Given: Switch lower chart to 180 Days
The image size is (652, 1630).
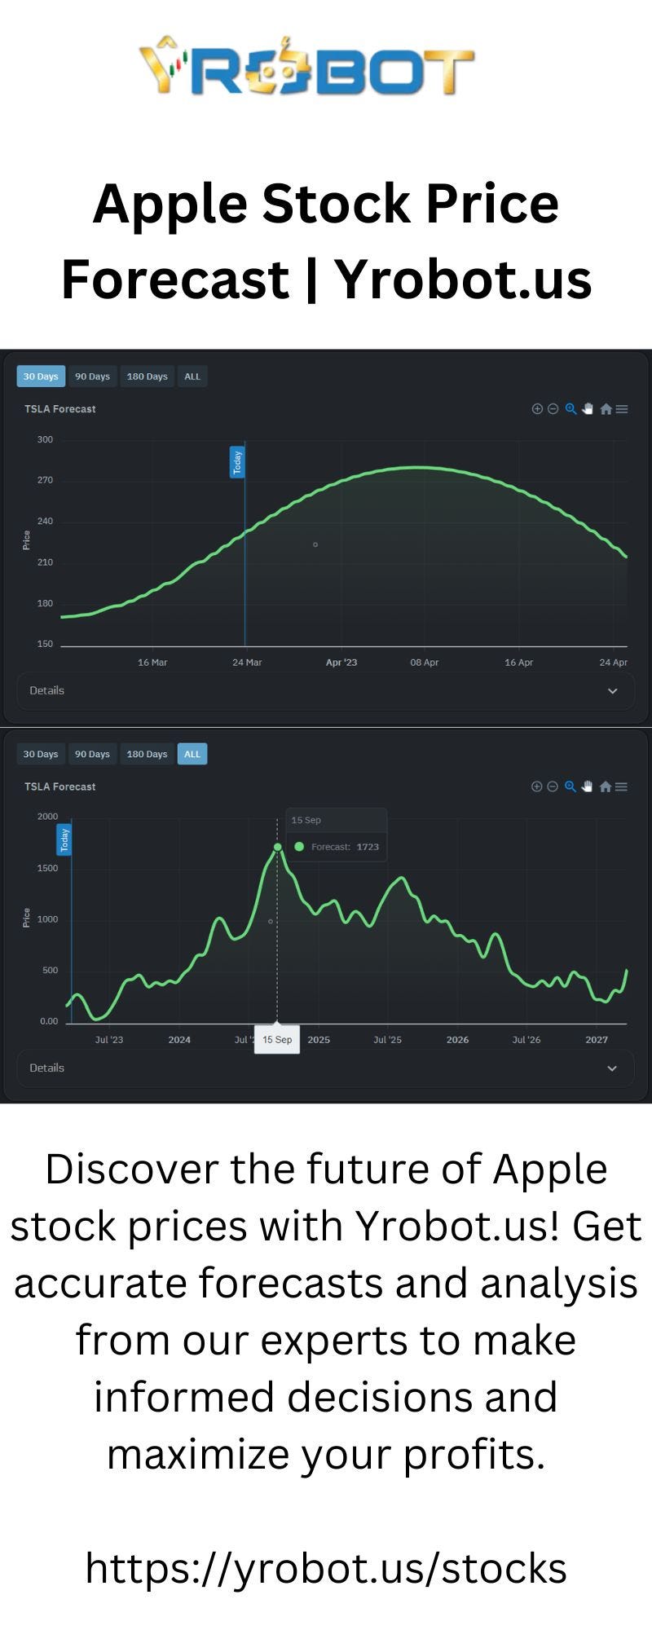Looking at the screenshot, I should point(147,754).
